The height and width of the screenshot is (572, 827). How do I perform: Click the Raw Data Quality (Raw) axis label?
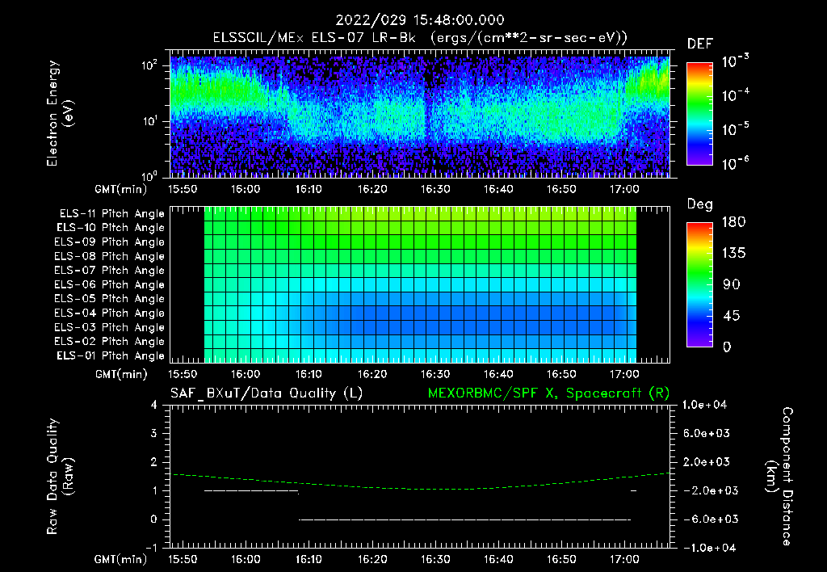(x=60, y=477)
